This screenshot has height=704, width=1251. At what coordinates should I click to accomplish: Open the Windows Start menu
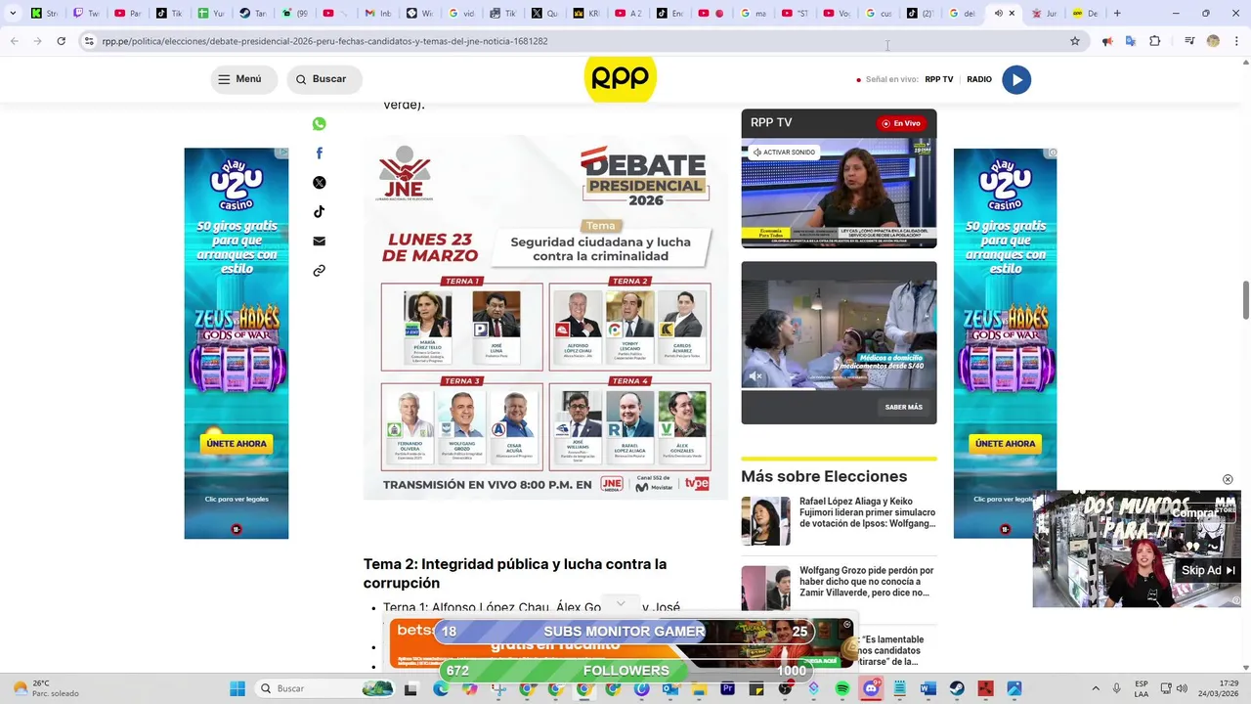[x=237, y=688]
